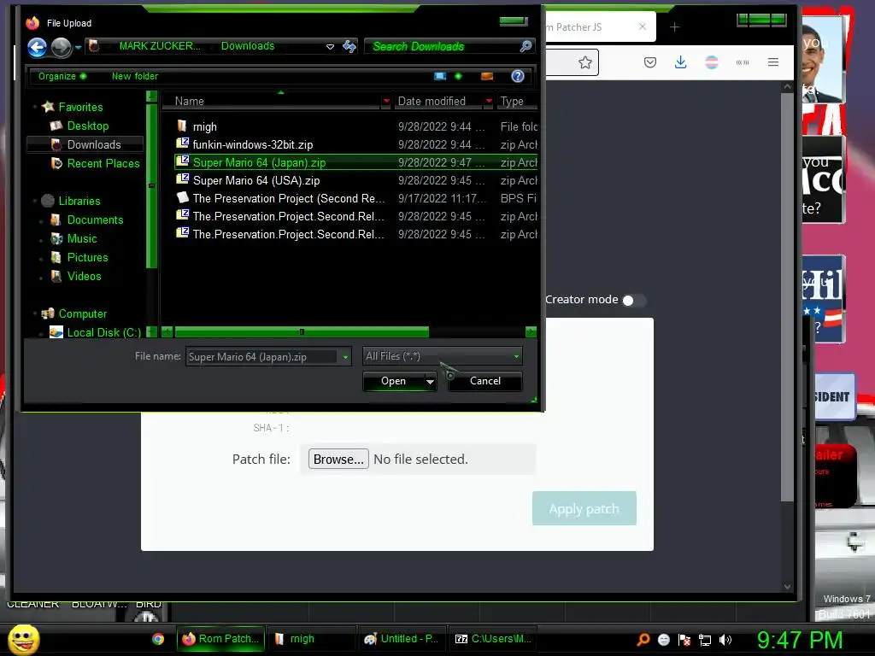Expand the address path dropdown arrow
Screen dimensions: 875x656
point(330,46)
